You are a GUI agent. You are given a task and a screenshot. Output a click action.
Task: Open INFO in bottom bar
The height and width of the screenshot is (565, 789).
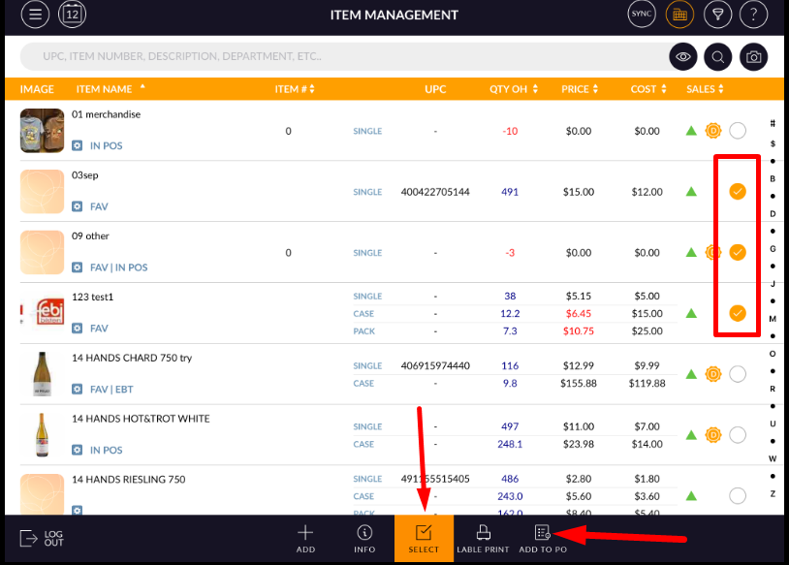pos(364,538)
